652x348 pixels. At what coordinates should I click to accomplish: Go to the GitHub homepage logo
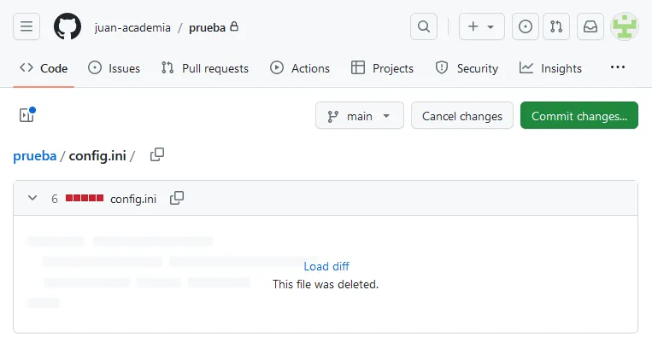(68, 26)
